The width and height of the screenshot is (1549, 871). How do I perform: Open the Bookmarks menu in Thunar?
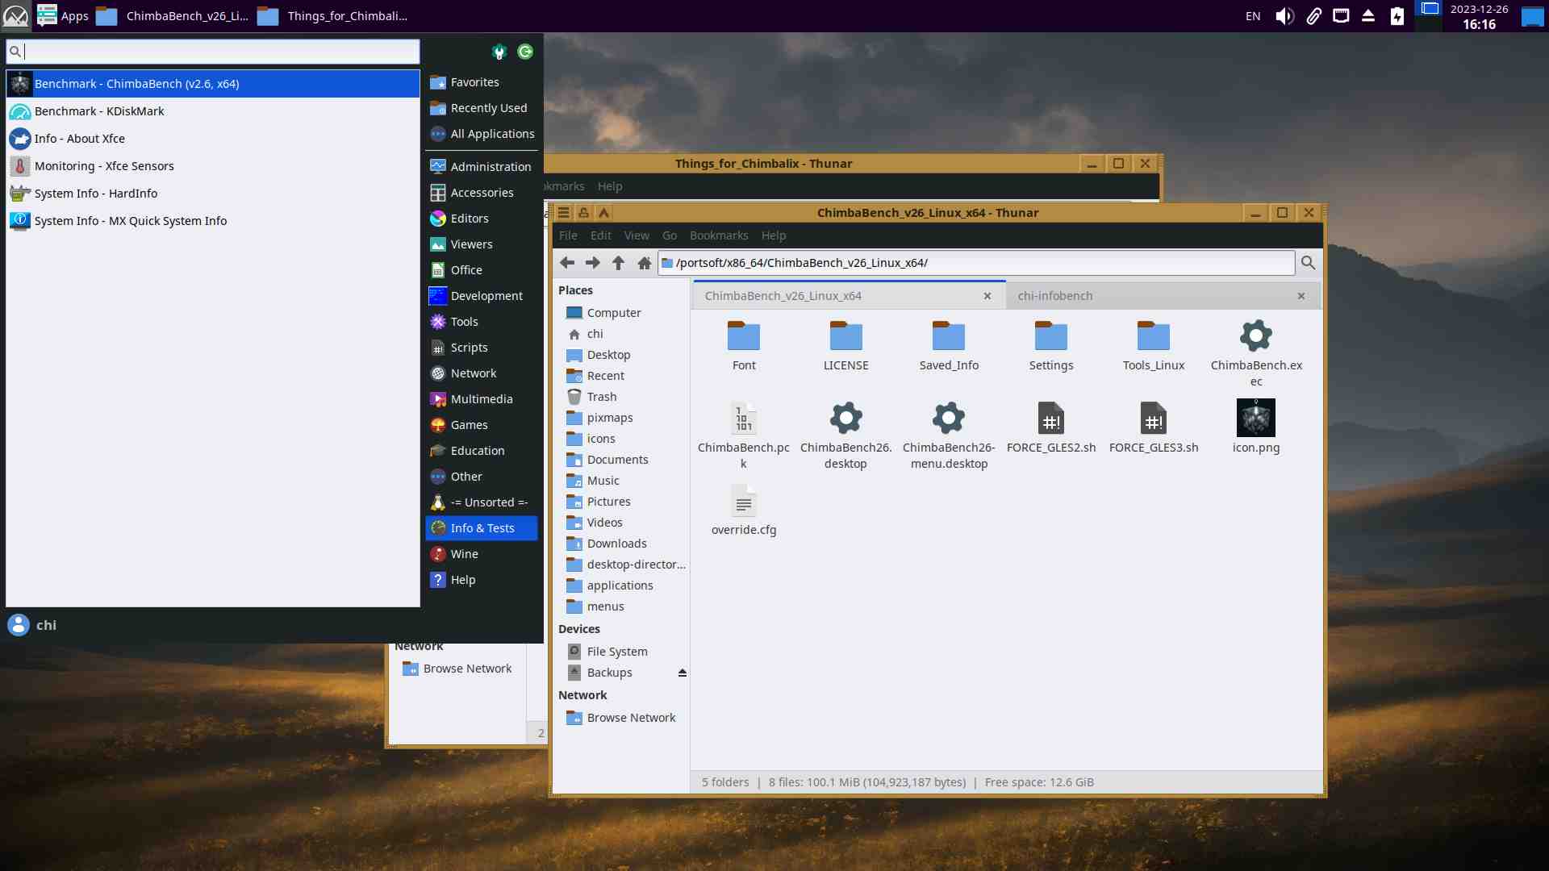(718, 235)
